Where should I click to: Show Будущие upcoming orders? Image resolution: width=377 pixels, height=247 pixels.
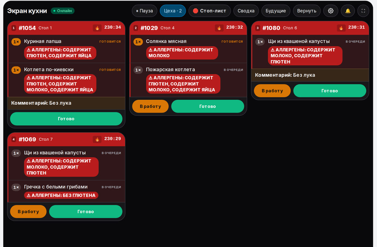276,11
